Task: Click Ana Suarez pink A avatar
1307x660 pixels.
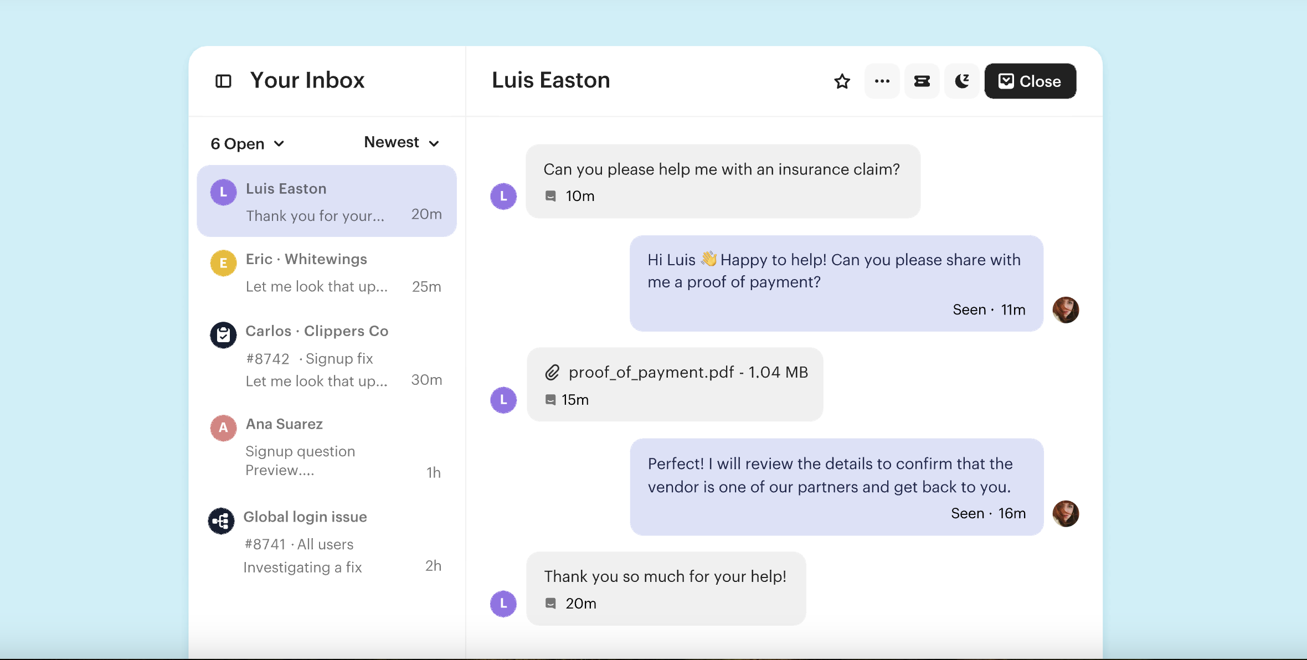Action: click(x=223, y=427)
